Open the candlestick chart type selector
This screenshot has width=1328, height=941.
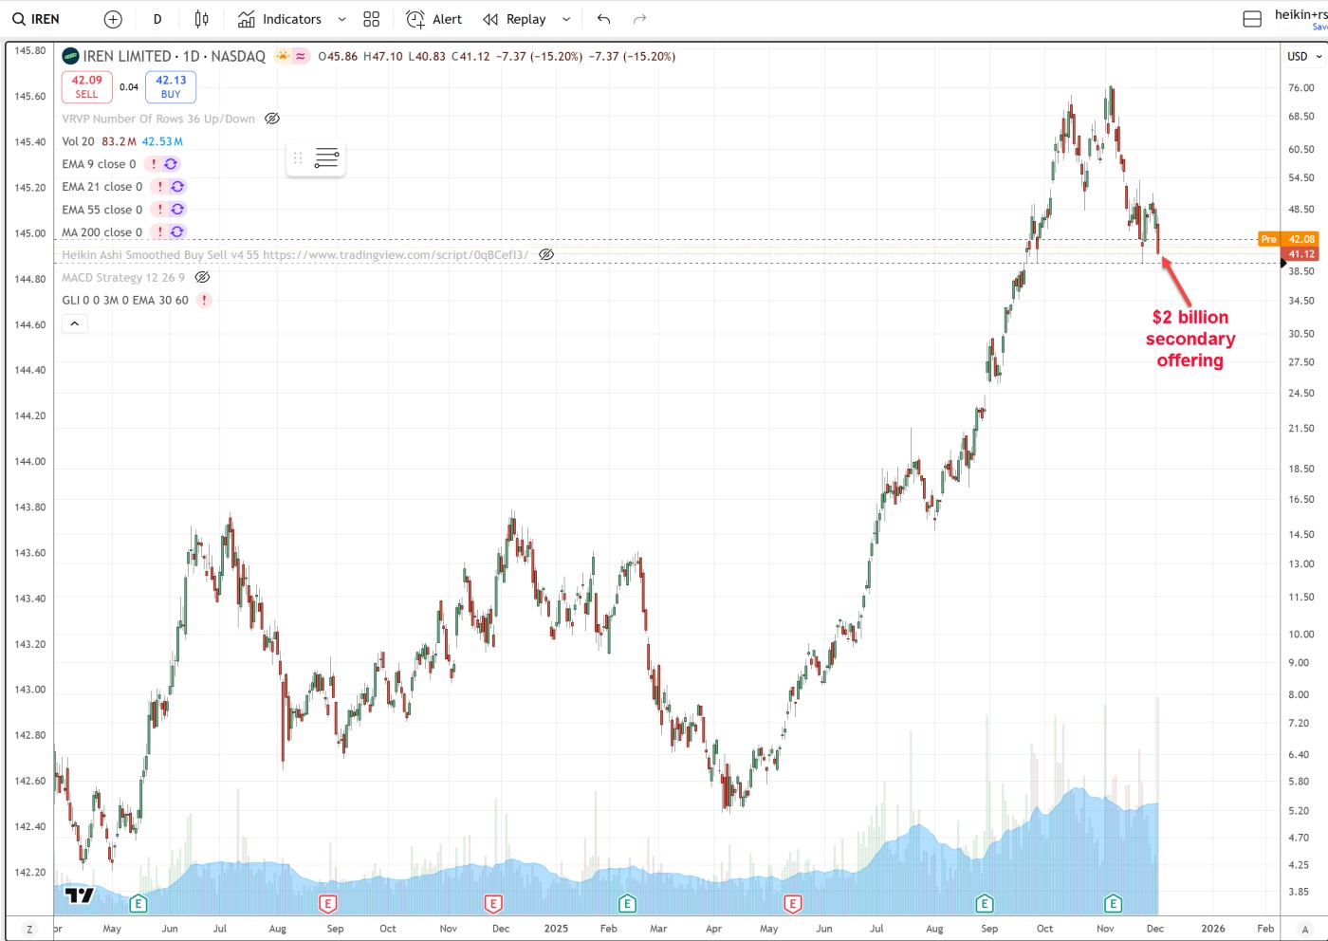(x=201, y=19)
